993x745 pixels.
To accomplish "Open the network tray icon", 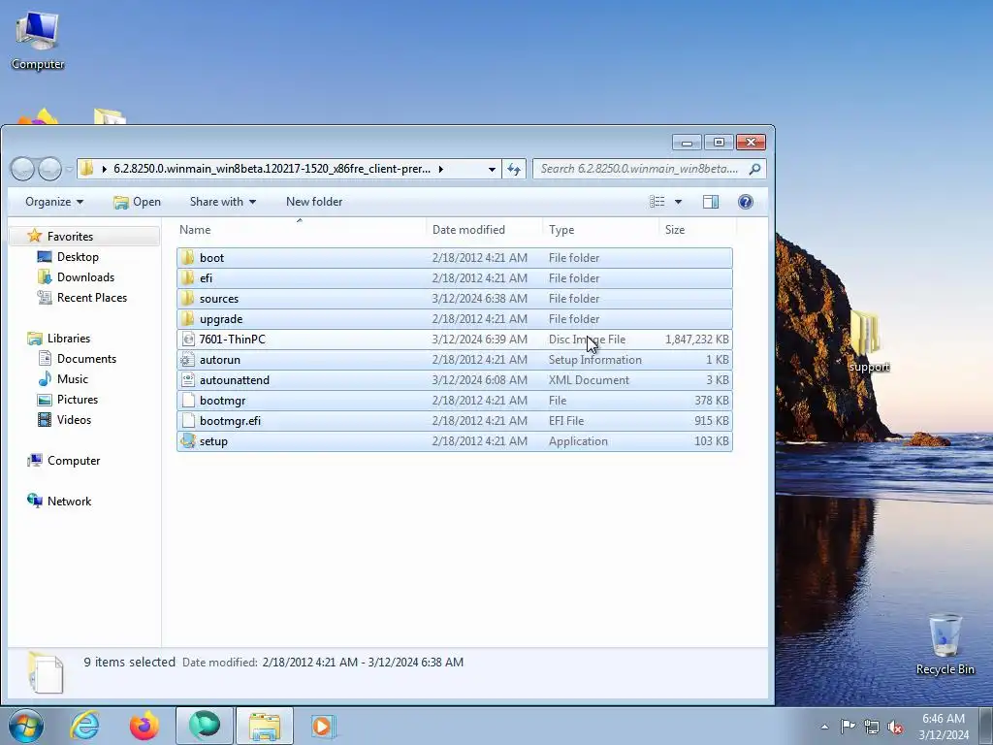I will click(x=872, y=727).
